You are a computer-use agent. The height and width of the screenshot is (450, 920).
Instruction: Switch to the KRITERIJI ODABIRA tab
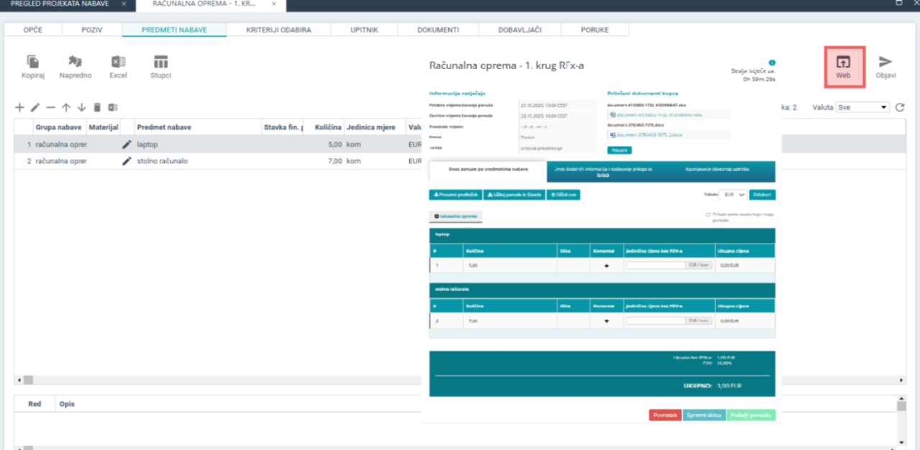[x=278, y=30]
